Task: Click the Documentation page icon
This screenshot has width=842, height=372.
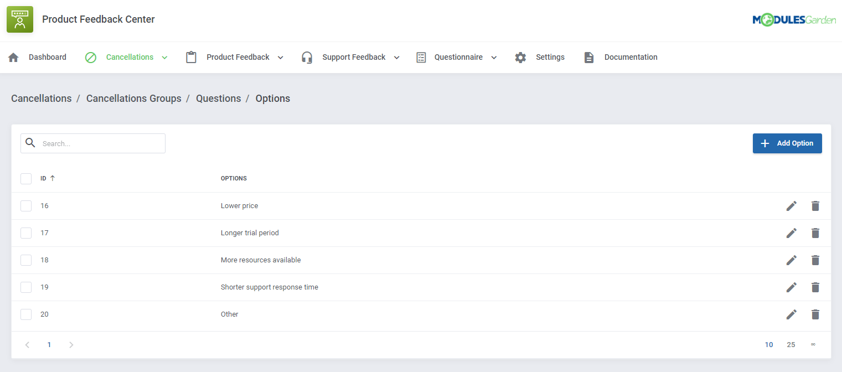Action: tap(588, 57)
